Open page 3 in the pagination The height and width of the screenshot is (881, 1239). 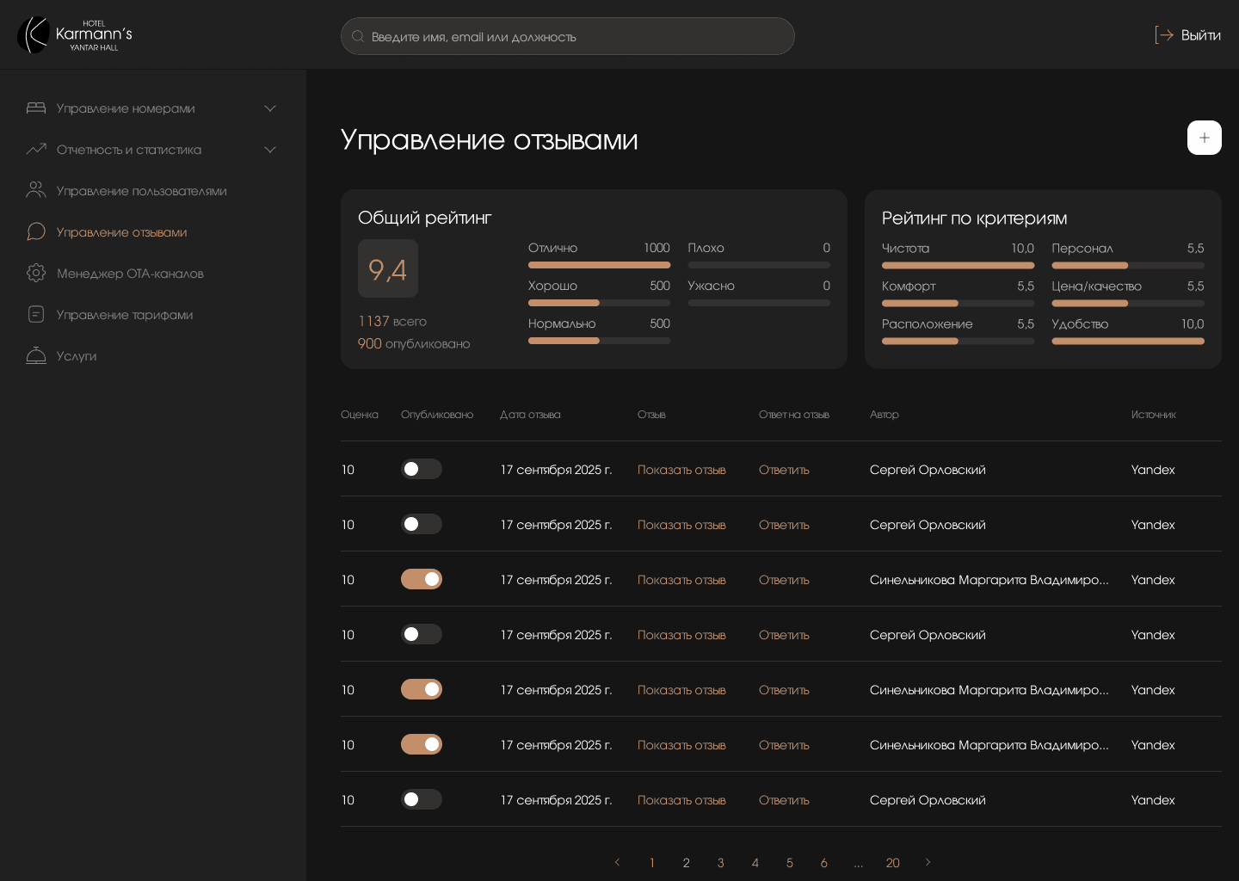click(x=720, y=863)
